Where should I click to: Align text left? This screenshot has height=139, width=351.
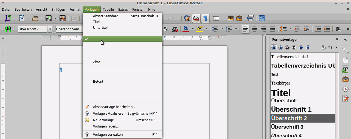pos(245,29)
